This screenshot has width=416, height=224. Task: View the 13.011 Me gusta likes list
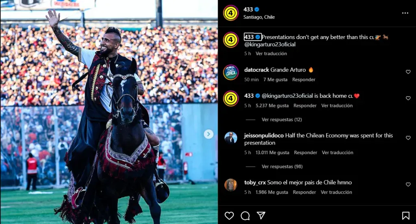tap(272, 153)
